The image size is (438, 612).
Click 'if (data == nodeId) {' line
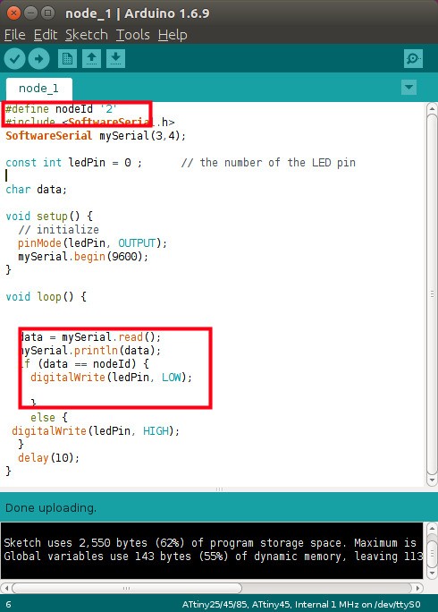[x=85, y=364]
